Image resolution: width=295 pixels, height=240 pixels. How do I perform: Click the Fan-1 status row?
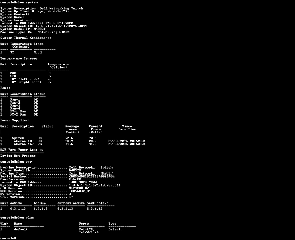(x=19, y=100)
